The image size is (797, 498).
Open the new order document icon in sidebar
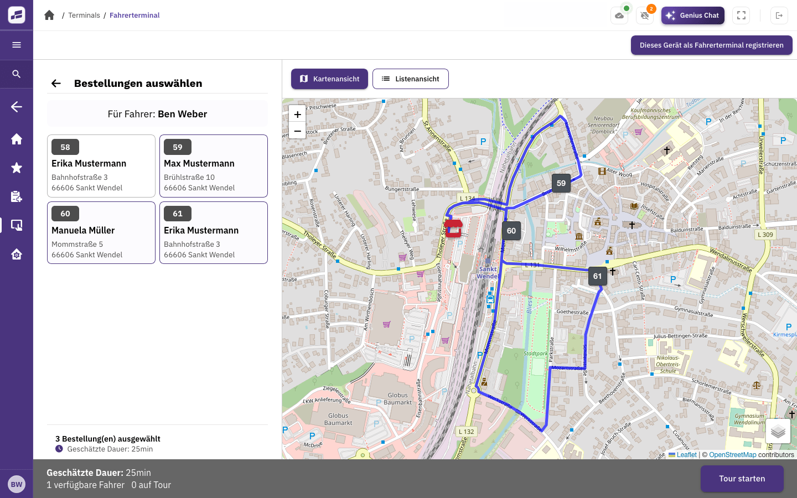tap(17, 196)
